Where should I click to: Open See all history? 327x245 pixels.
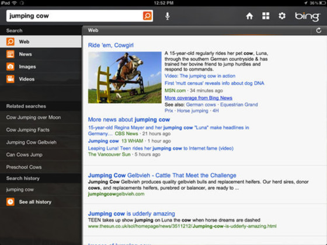(x=35, y=202)
